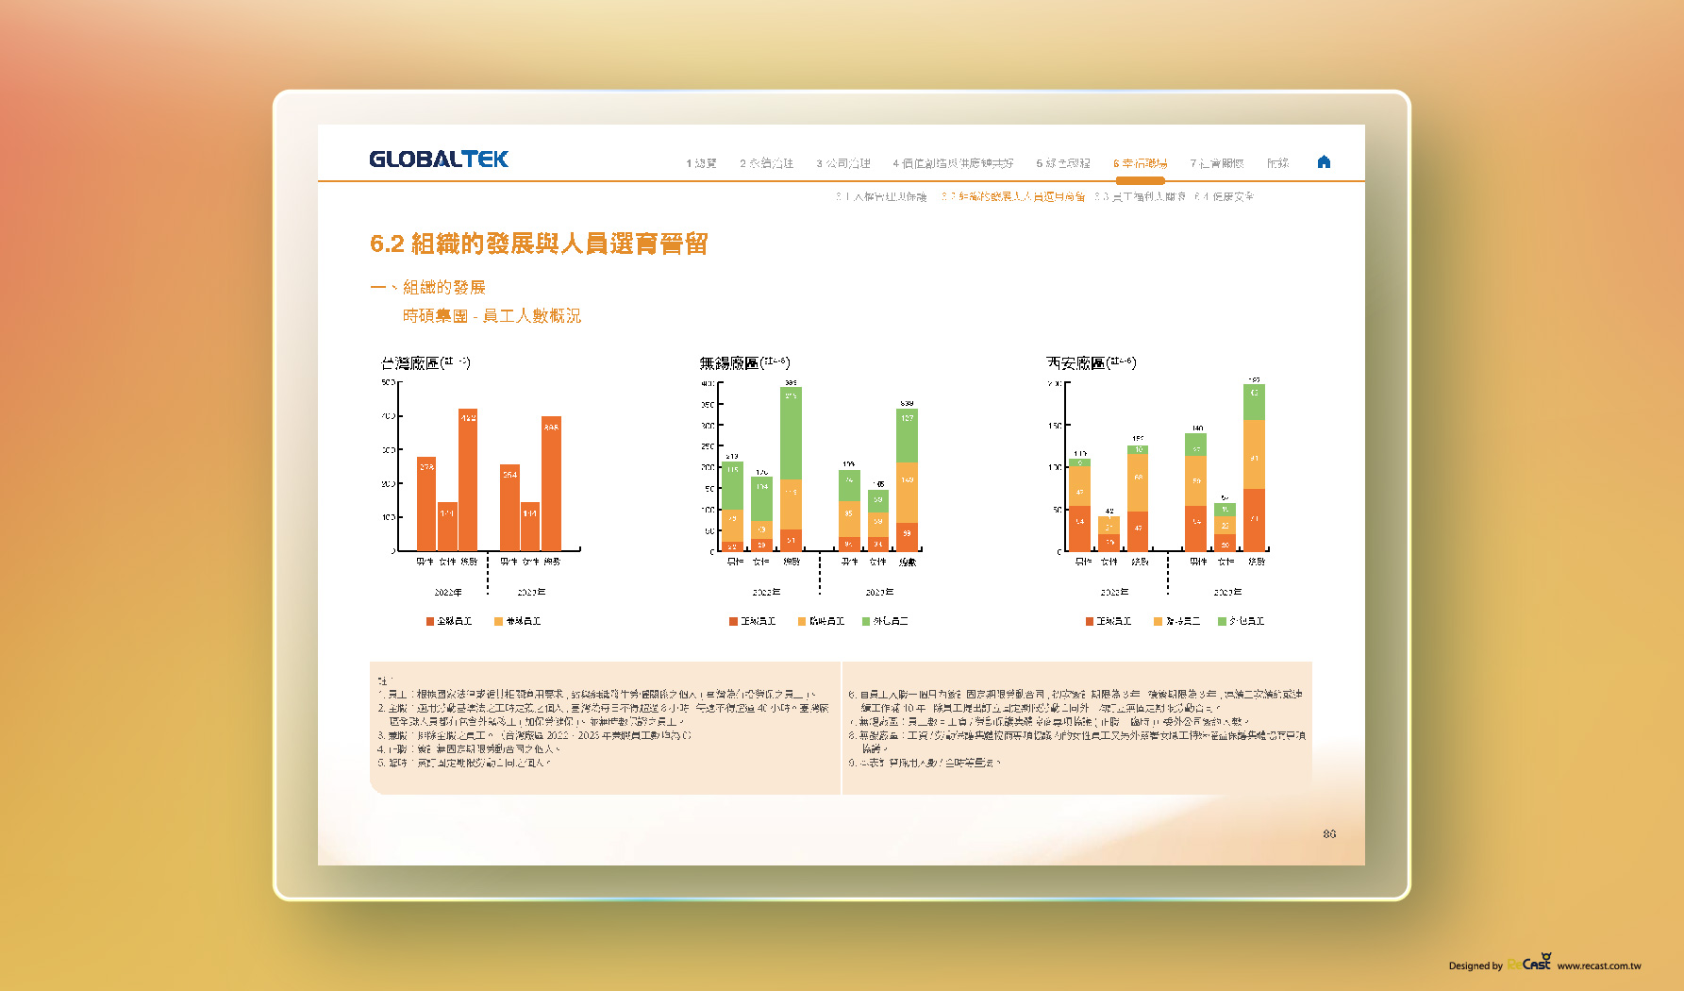The width and height of the screenshot is (1684, 991).
Task: Click the orange 正職員工 legend swatch in Wuxi chart
Action: tap(733, 621)
